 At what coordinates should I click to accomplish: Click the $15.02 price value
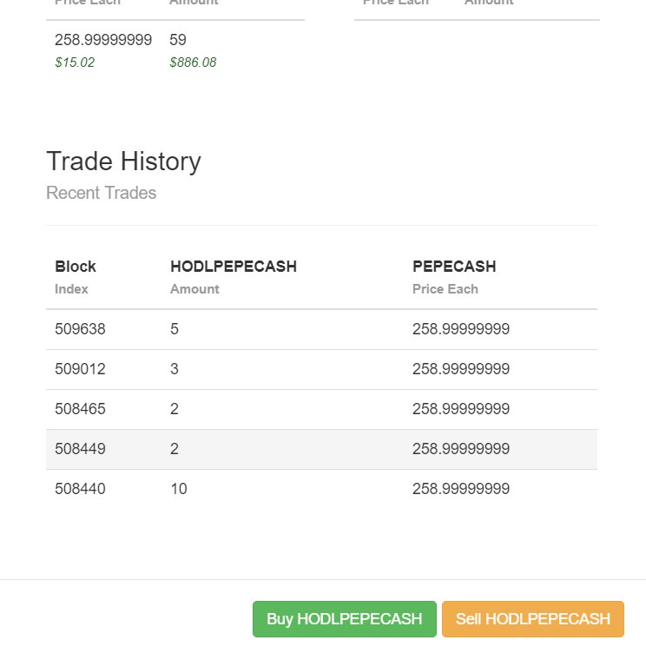click(x=75, y=63)
